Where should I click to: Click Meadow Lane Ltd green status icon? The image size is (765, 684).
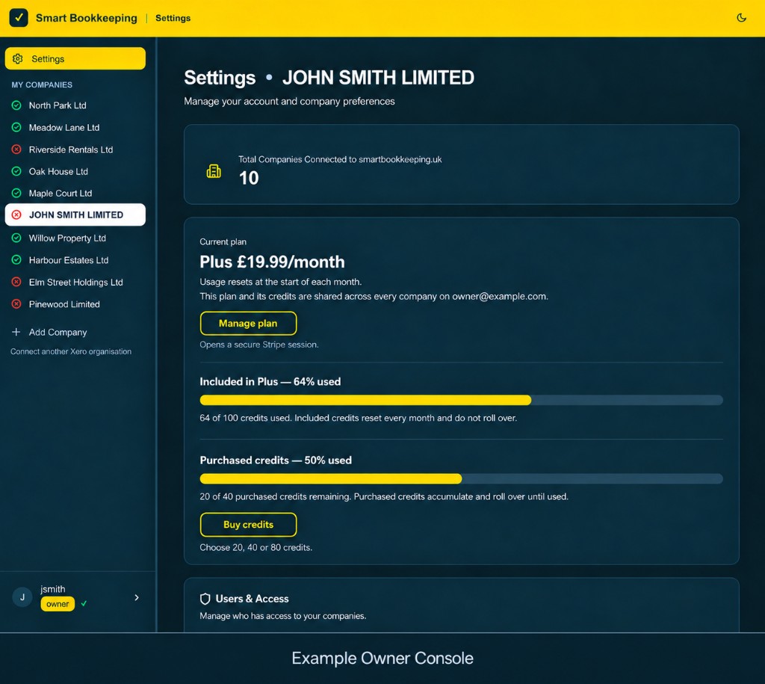coord(16,127)
